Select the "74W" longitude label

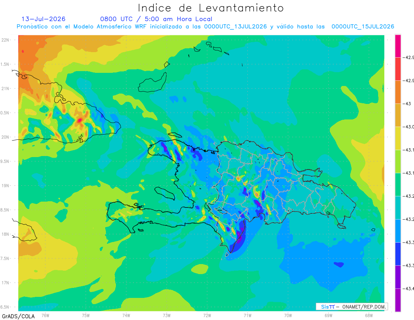[x=126, y=316]
